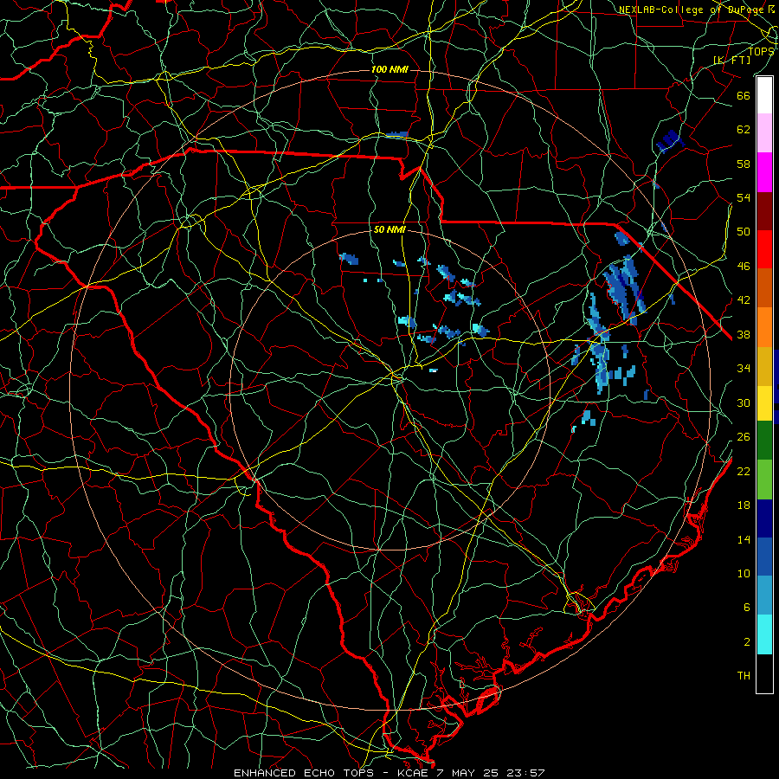Click the 66 value on legend
Screen dimensions: 779x779
[744, 95]
